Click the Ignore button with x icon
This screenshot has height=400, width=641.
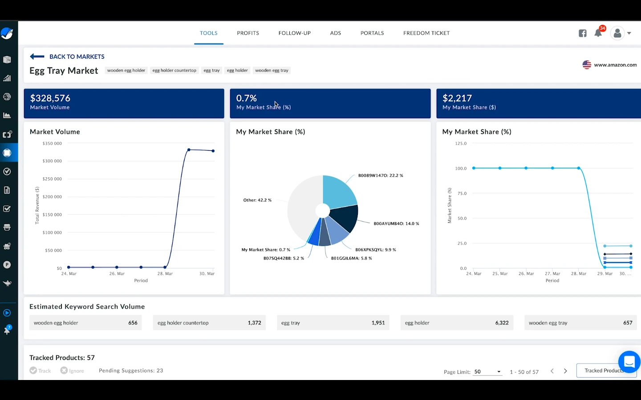(x=72, y=371)
